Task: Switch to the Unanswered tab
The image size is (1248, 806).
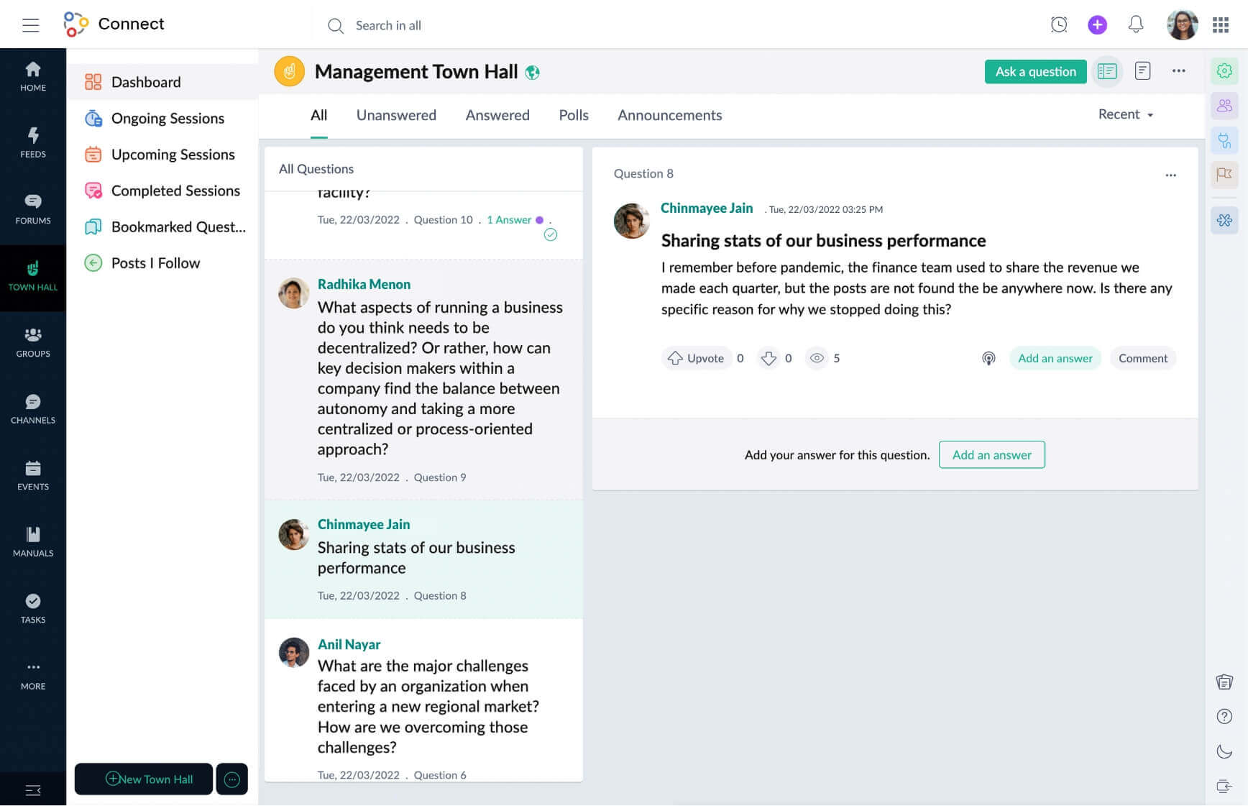Action: pyautogui.click(x=396, y=115)
